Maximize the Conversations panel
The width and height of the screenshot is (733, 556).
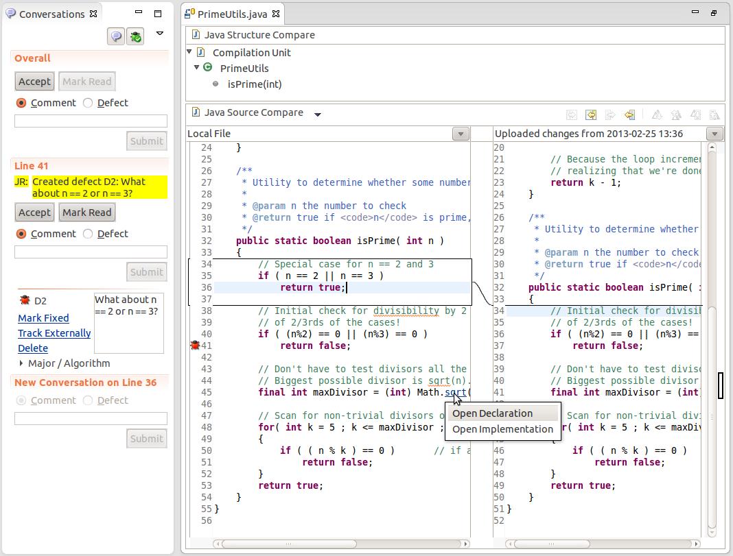pyautogui.click(x=158, y=14)
